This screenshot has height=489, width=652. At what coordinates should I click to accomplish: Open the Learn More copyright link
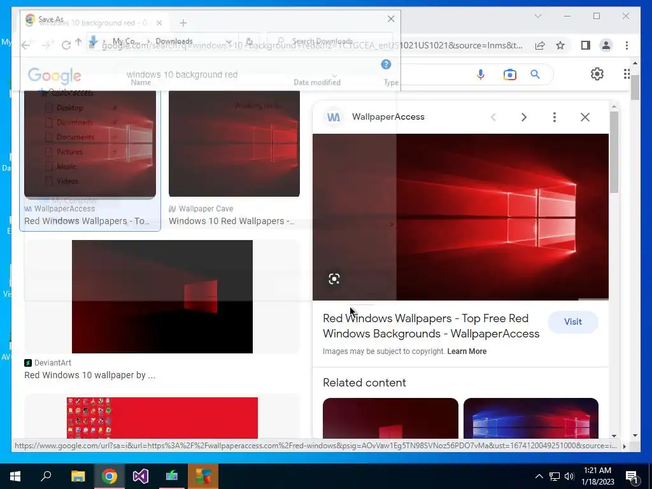[467, 351]
